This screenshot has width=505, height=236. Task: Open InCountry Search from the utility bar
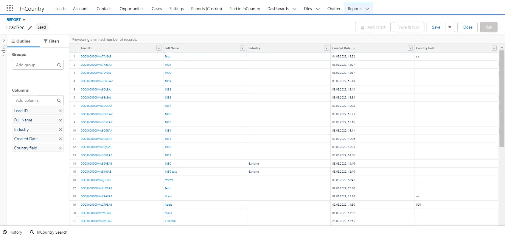49,232
